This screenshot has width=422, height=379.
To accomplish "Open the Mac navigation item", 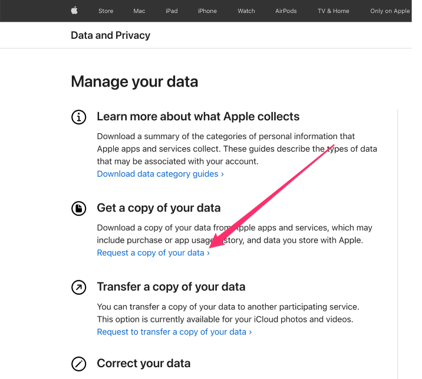I will [139, 11].
